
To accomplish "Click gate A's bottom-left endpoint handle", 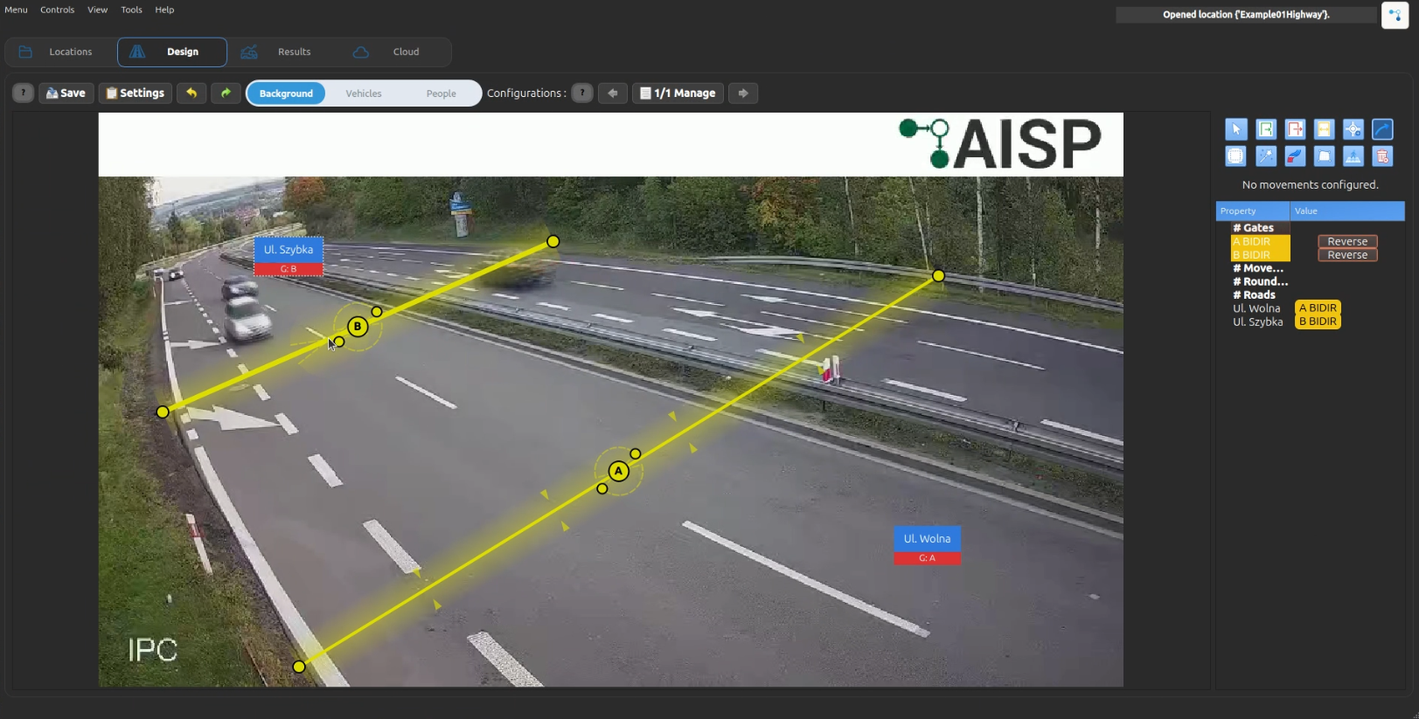I will (x=299, y=667).
